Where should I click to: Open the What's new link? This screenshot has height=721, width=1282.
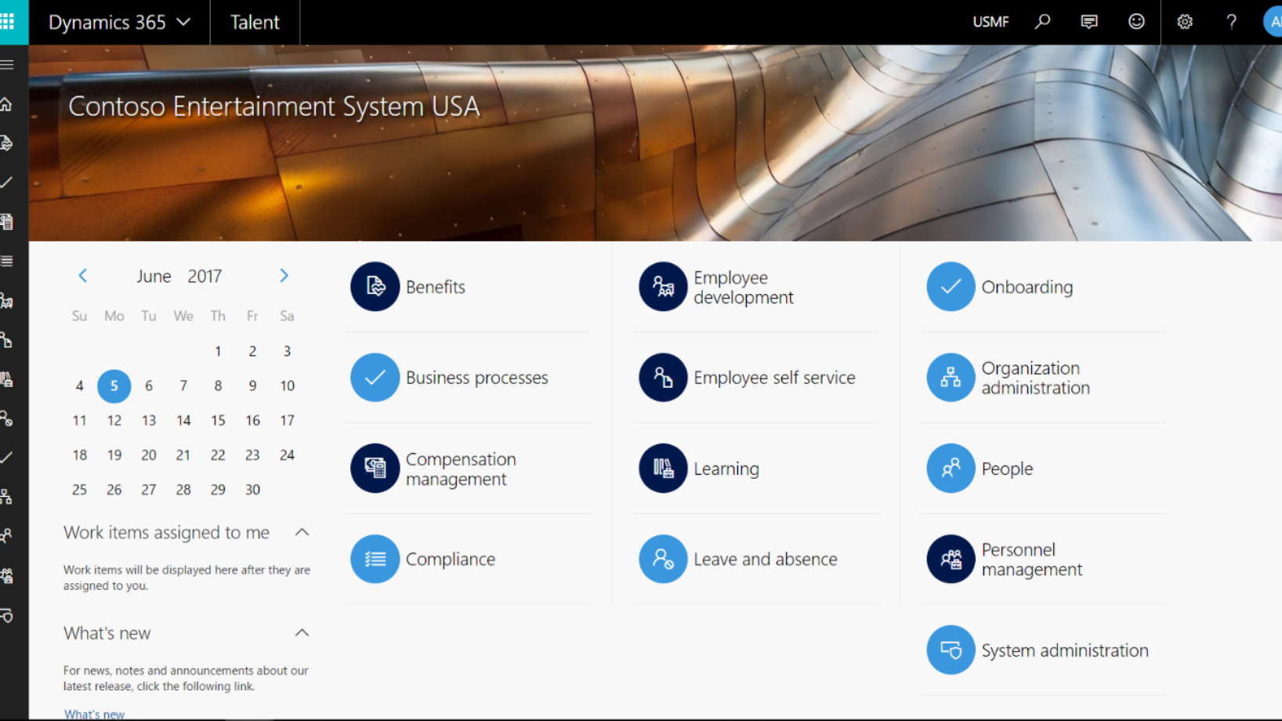(94, 714)
